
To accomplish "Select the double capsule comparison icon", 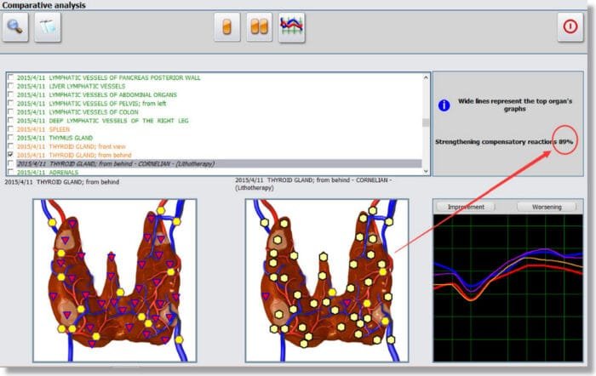I will [x=259, y=27].
